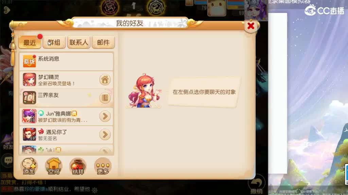The width and height of the screenshot is (348, 195).
Task: Open the 空间 space house icon
Action: click(x=54, y=166)
